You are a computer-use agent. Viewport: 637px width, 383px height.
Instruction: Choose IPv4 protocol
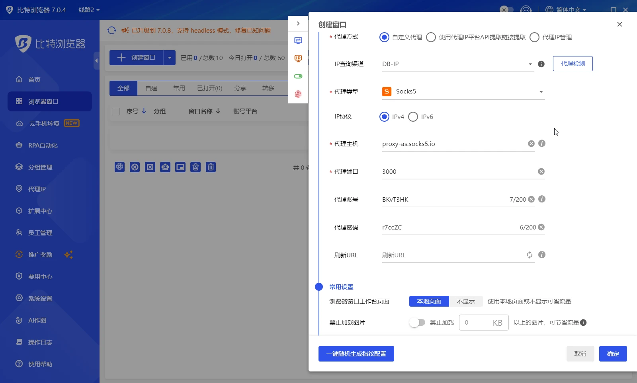coord(384,117)
